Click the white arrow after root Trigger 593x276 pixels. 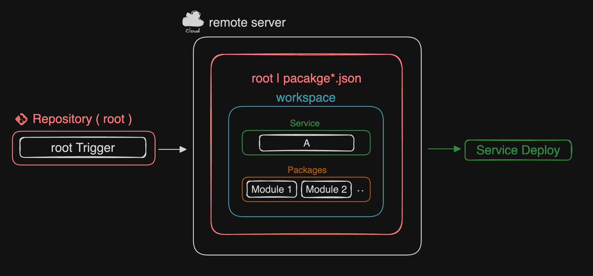[x=172, y=150]
